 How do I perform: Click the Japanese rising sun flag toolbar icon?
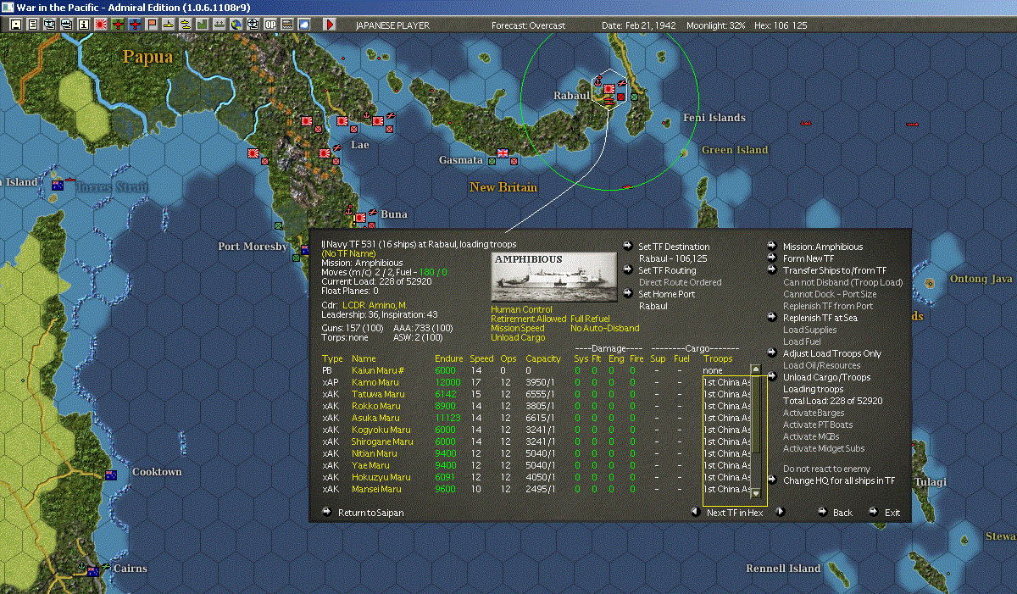[100, 25]
